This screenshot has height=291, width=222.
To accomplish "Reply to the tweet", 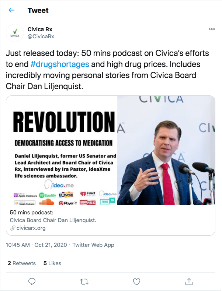I will coord(32,281).
